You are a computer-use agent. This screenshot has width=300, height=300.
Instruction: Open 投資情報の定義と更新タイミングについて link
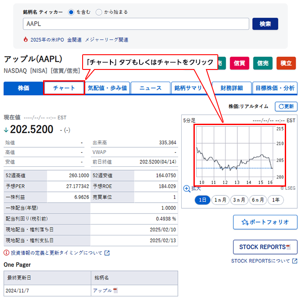pos(57,253)
